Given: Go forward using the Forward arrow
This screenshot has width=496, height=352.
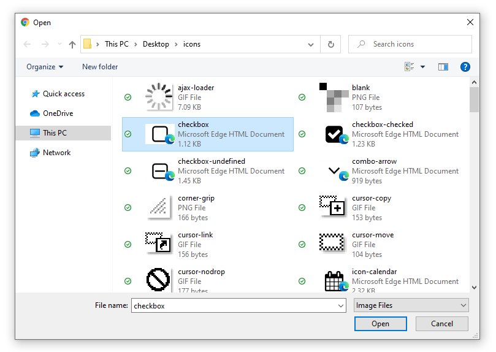Looking at the screenshot, I should (x=45, y=44).
